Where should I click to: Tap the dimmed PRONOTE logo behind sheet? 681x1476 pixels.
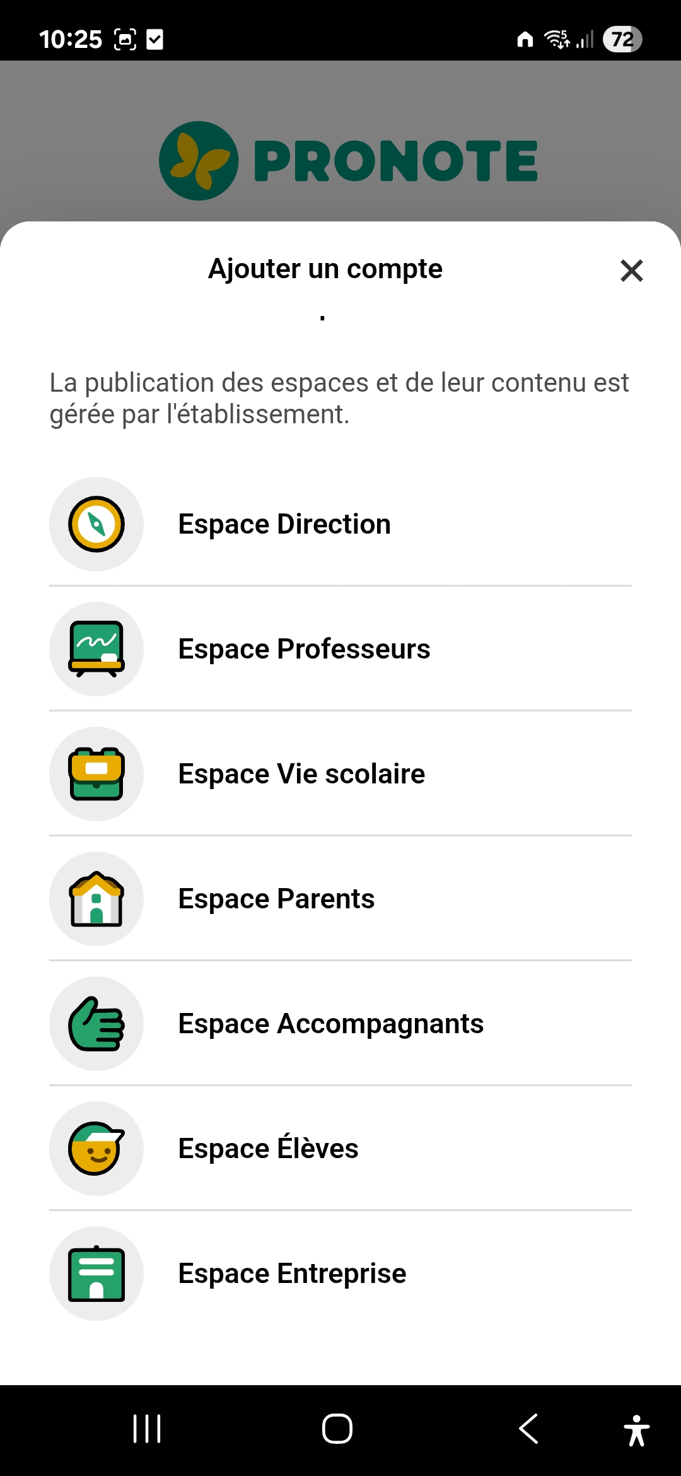pyautogui.click(x=348, y=161)
